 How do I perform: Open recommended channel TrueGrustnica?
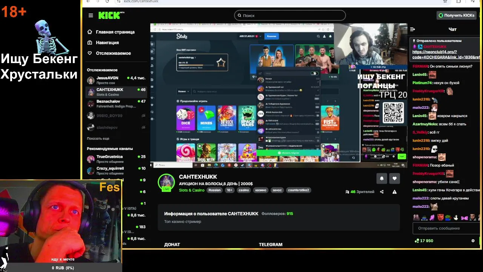(116, 159)
